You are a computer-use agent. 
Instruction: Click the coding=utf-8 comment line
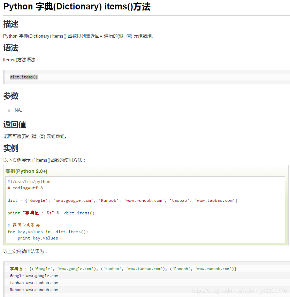pos(25,188)
